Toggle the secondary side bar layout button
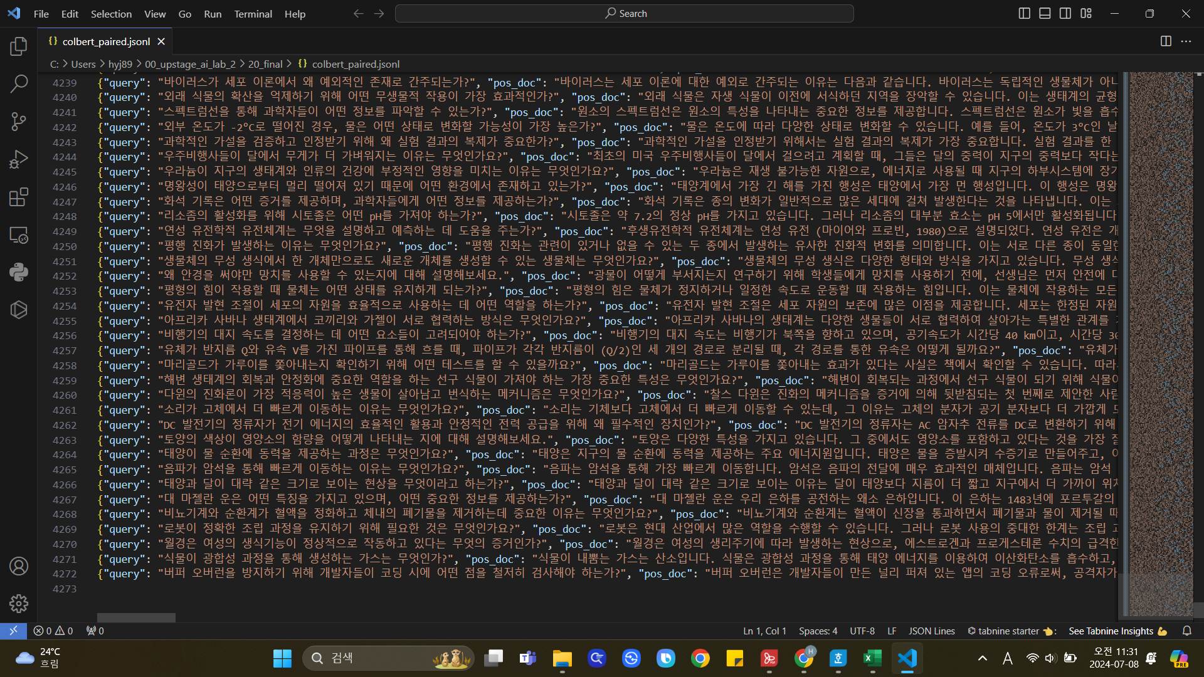Viewport: 1204px width, 677px height. (1065, 13)
